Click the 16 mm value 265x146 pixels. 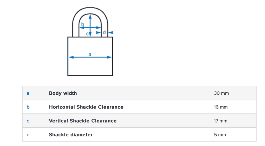[221, 107]
